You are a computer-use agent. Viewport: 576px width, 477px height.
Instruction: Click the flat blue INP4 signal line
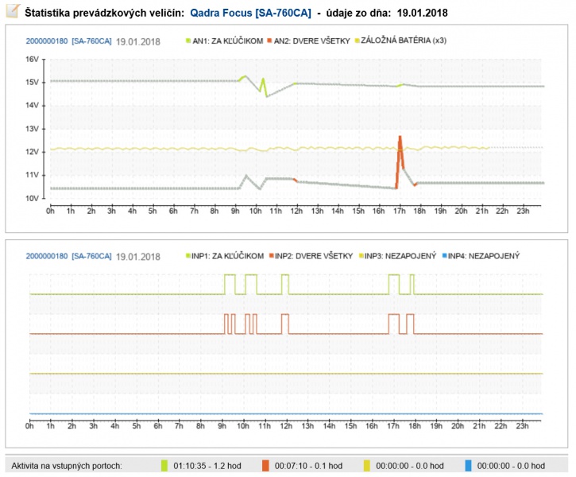coord(286,414)
